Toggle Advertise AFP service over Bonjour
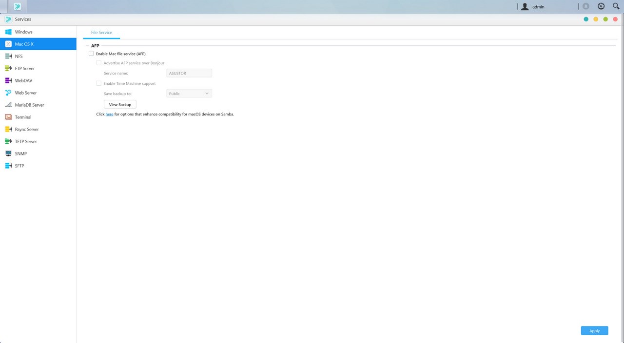Viewport: 624px width, 343px height. pyautogui.click(x=99, y=63)
